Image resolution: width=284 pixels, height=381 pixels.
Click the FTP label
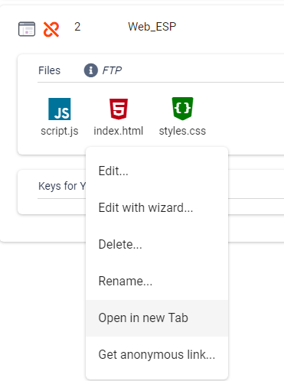point(112,70)
